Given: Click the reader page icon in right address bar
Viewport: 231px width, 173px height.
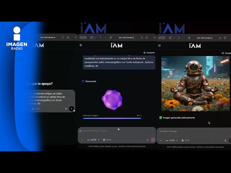Looking at the screenshot, I should pyautogui.click(x=189, y=38).
